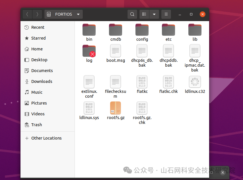The image size is (243, 180).
Task: Select the rootfs.gz archive icon
Action: [x=116, y=108]
